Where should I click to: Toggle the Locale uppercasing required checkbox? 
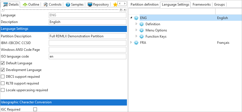point(3,90)
